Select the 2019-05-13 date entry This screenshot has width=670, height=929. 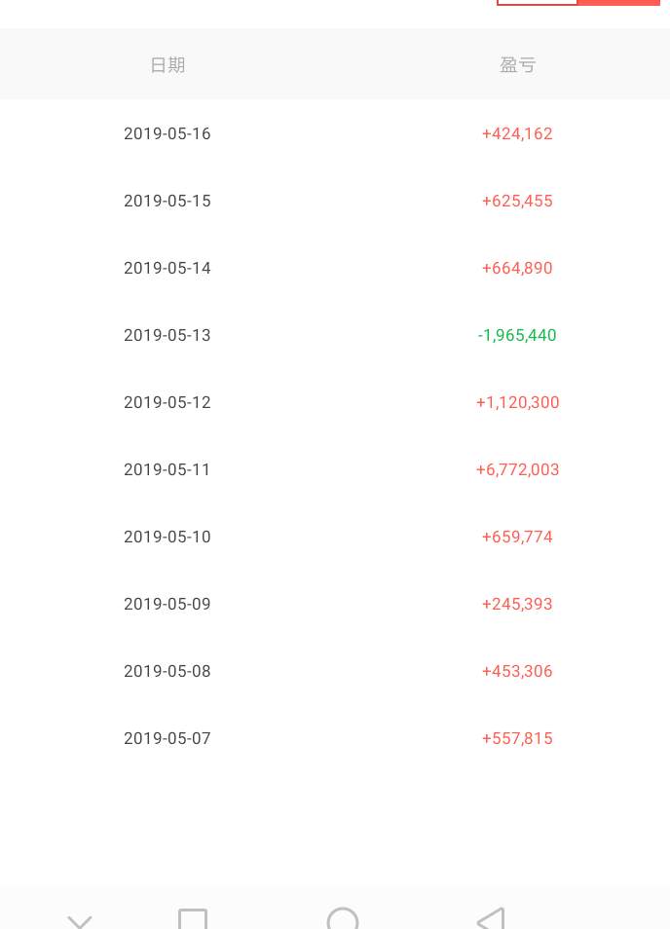(x=167, y=335)
